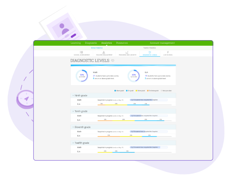Image resolution: width=233 pixels, height=185 pixels.
Task: Click the DIAGNOSTIC LEVELS page heading
Action: click(90, 61)
